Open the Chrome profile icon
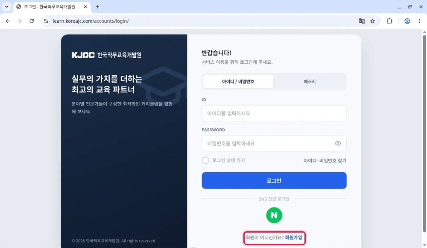This screenshot has height=248, width=427. pos(407,21)
